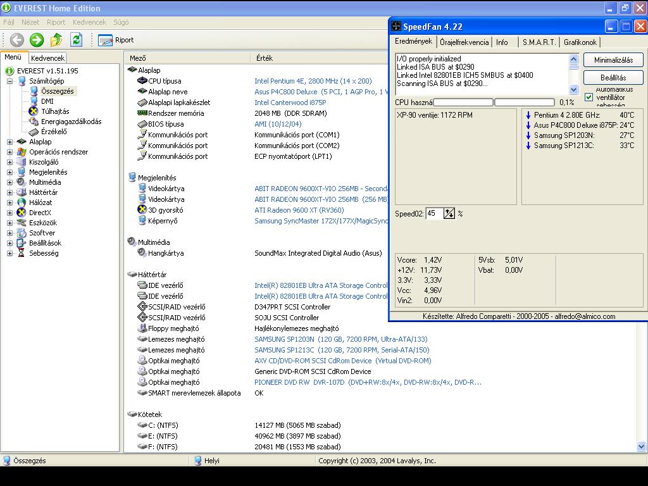Screen dimensions: 648x486
Task: Click the DirectX icon in the tree
Action: (22, 213)
